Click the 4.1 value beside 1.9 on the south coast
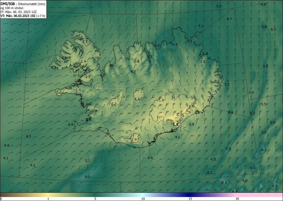This screenshot has height=201, width=283. [177, 137]
